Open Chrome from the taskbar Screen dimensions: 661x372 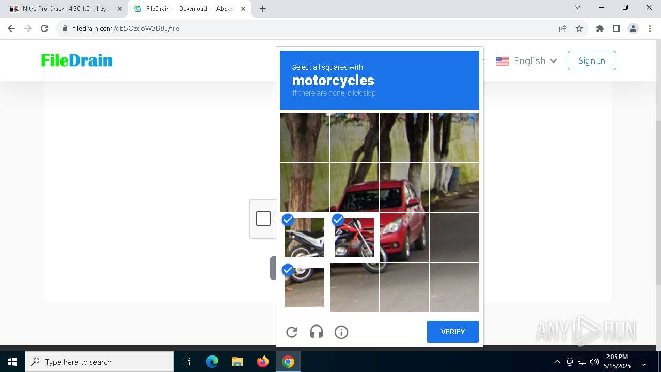(288, 362)
